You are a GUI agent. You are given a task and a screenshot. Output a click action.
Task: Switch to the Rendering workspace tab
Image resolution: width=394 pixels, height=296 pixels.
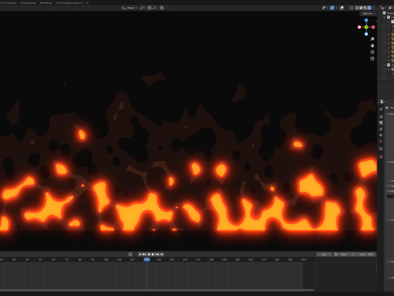[x=46, y=2]
